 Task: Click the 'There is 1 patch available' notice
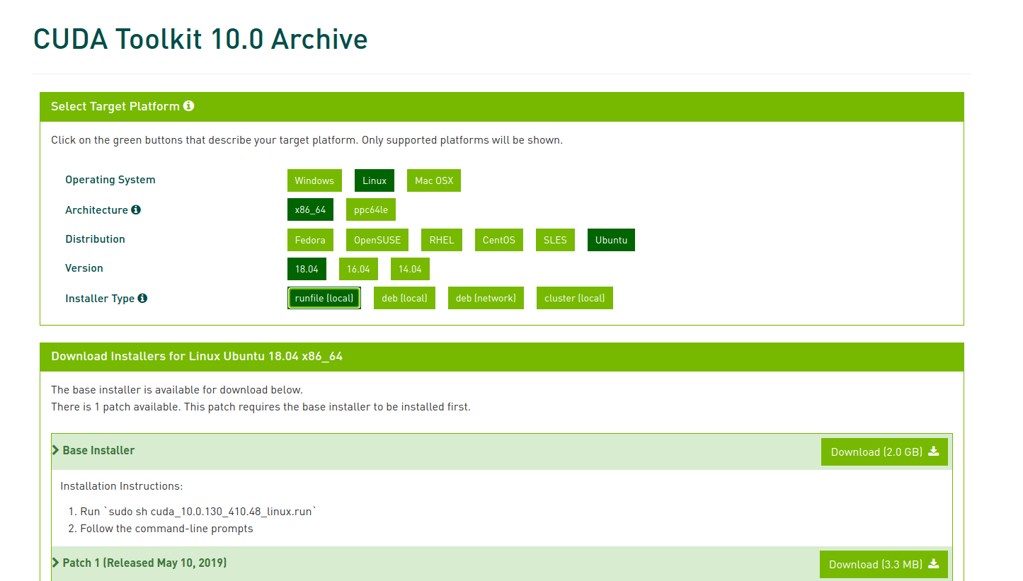point(261,407)
